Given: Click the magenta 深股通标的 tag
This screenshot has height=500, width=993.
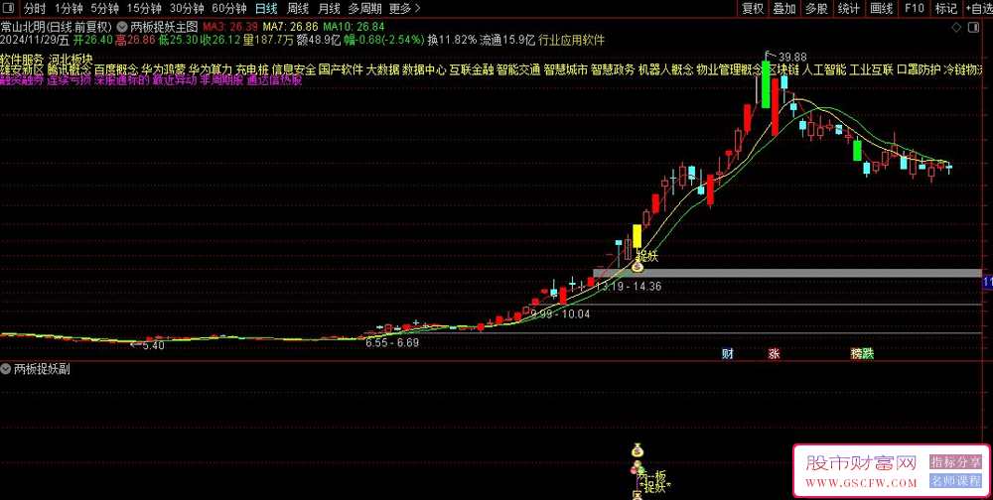Looking at the screenshot, I should [x=121, y=80].
